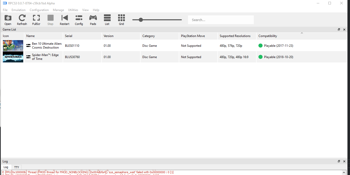The height and width of the screenshot is (175, 350).
Task: Click the config icon beside Spider-Man name
Action: pyautogui.click(x=28, y=57)
